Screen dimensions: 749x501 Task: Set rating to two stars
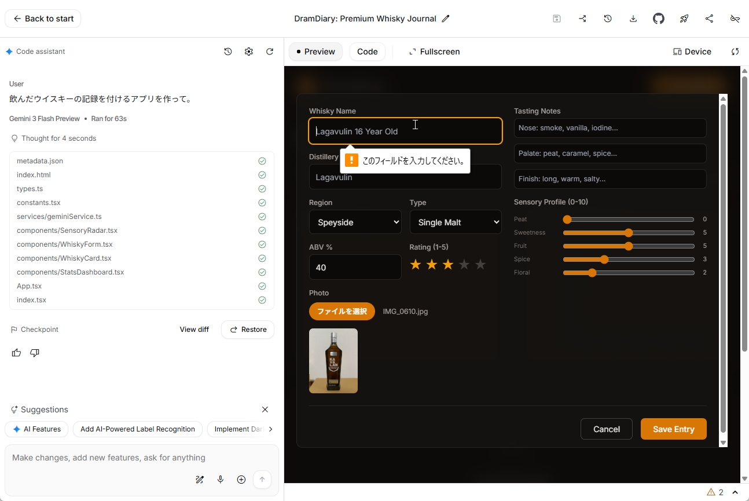(432, 265)
